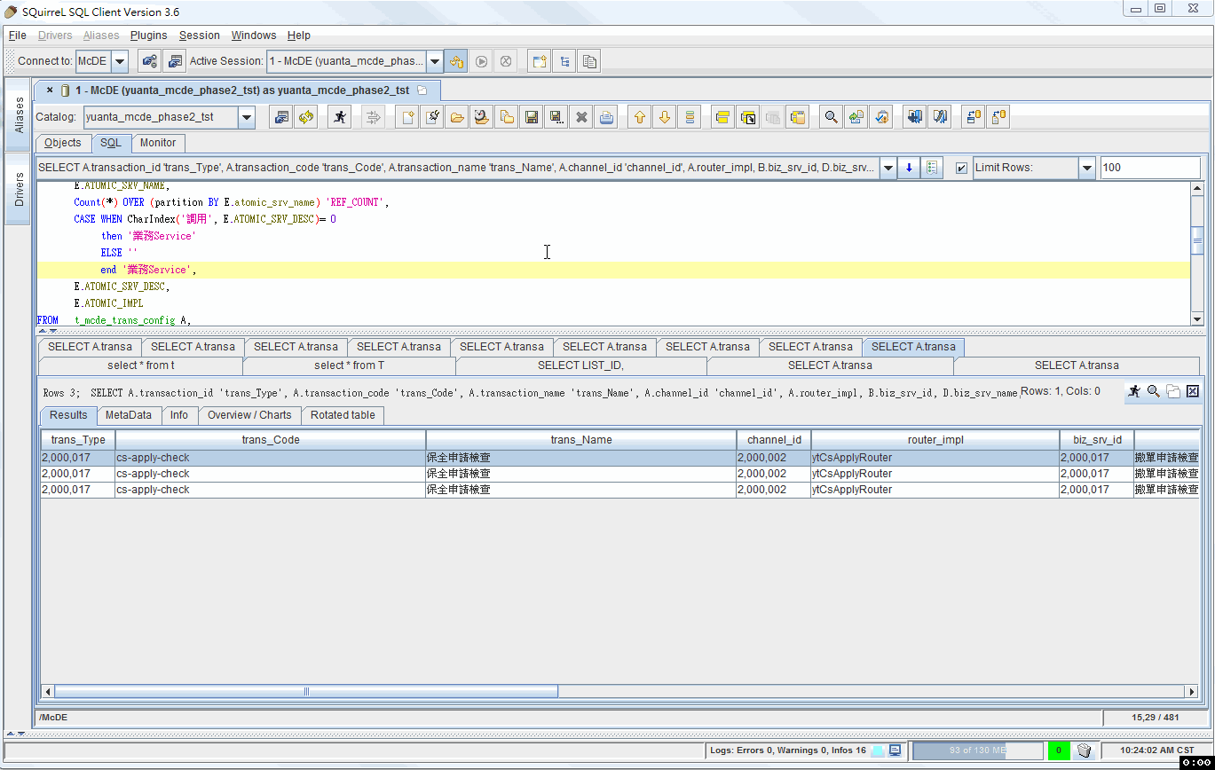Open the Session menu

point(199,35)
